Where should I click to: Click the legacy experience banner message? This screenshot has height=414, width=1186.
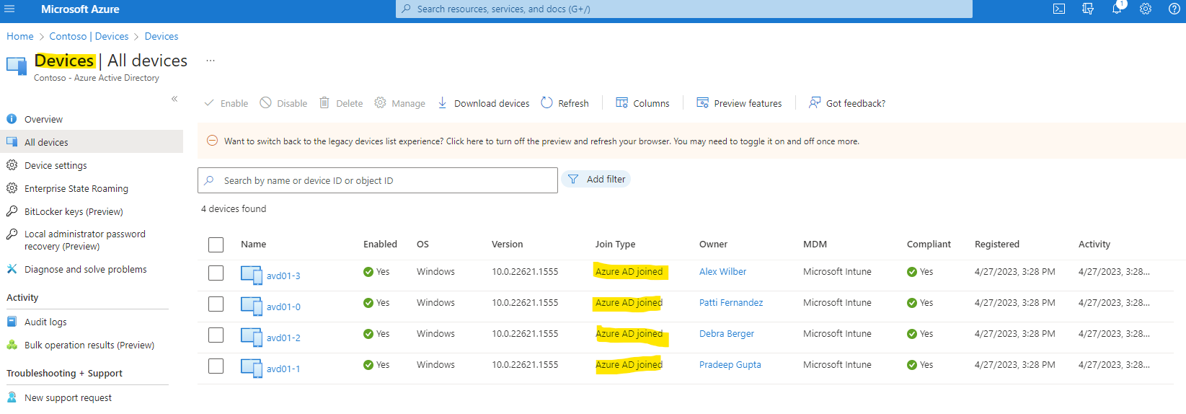541,141
